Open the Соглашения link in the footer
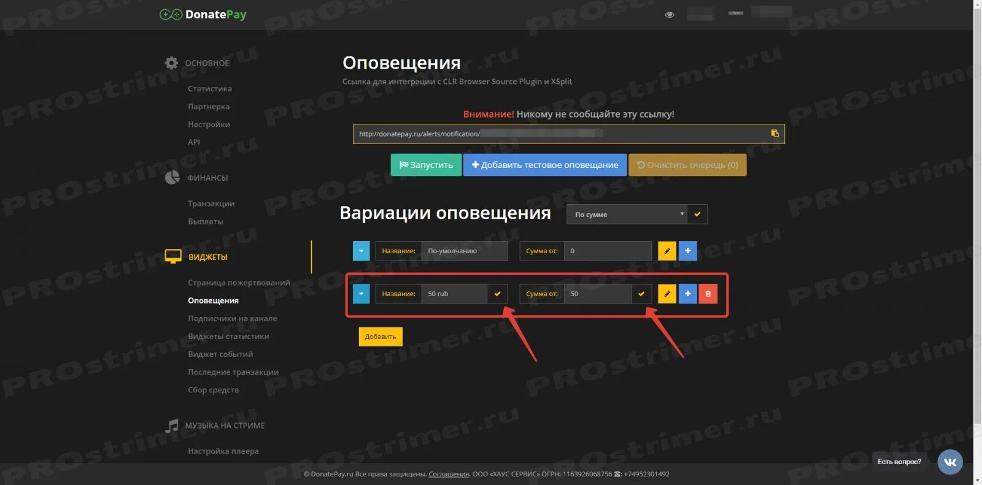This screenshot has width=982, height=485. pyautogui.click(x=449, y=474)
